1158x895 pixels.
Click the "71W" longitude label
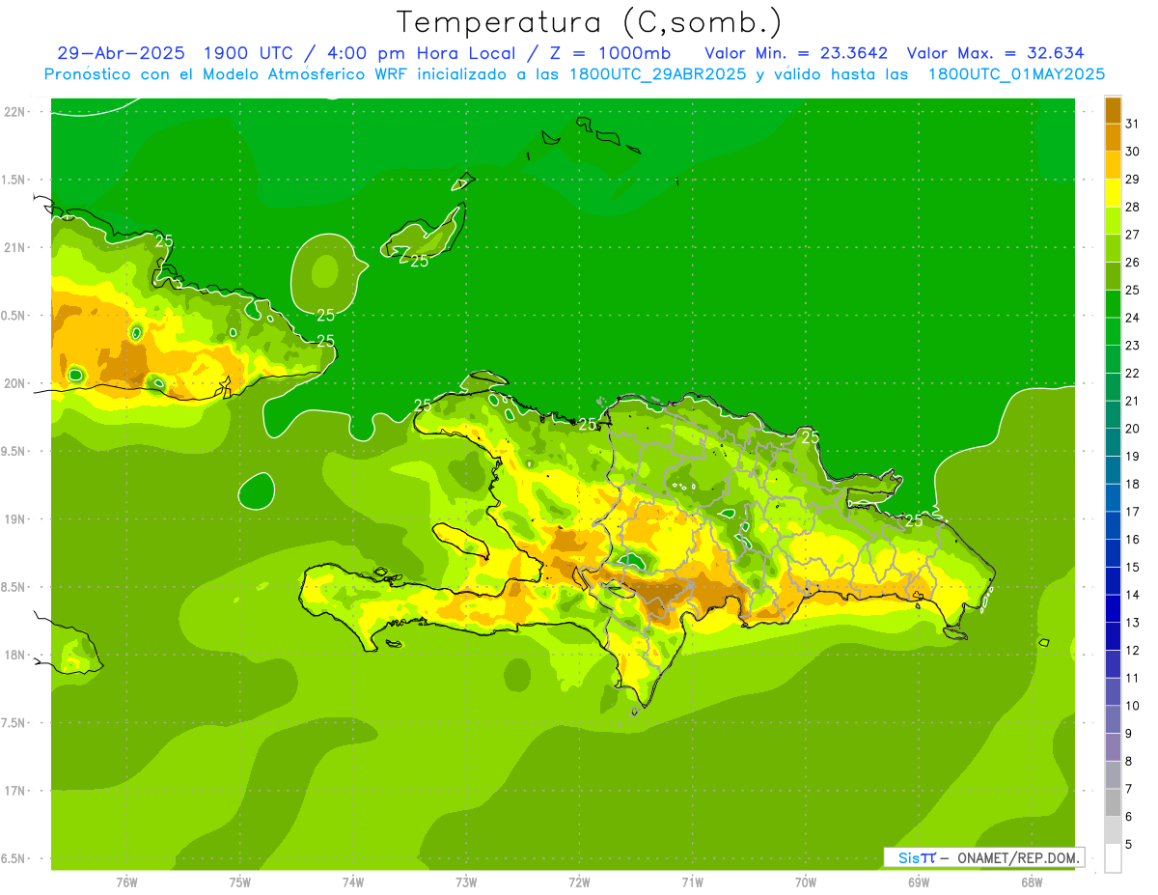click(x=692, y=882)
